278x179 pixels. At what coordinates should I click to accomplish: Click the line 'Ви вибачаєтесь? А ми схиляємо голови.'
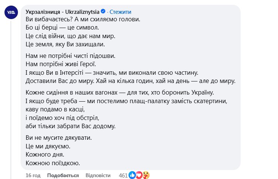[x=85, y=19]
